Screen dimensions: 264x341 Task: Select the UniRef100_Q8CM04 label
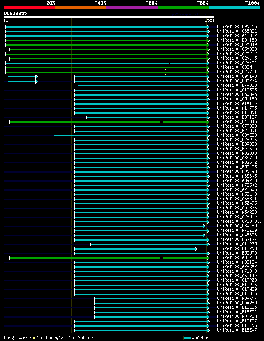click(x=237, y=67)
